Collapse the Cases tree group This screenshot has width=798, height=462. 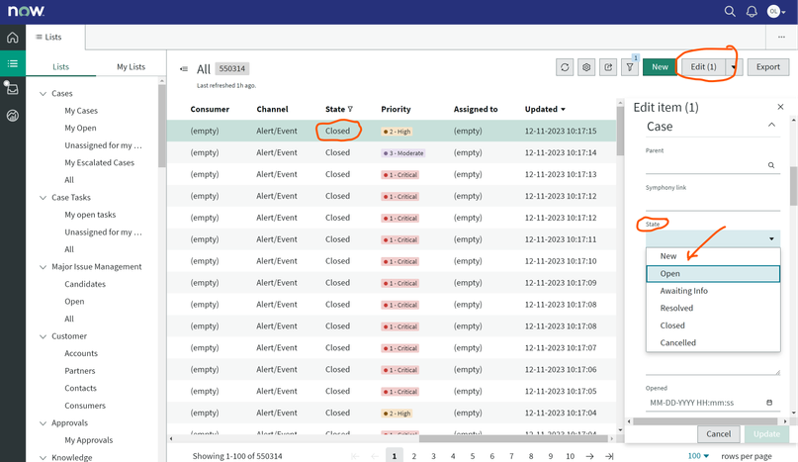point(44,94)
